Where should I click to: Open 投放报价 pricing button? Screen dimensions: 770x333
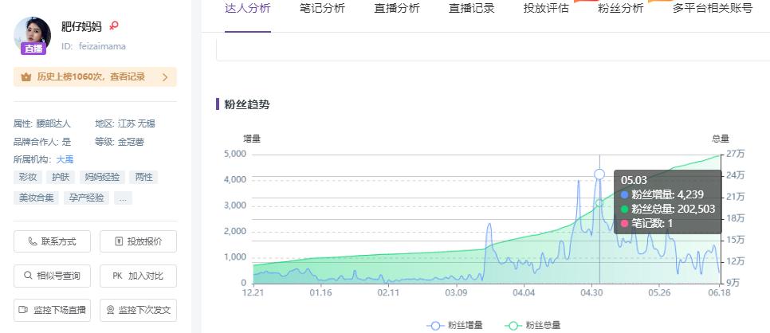pos(138,241)
